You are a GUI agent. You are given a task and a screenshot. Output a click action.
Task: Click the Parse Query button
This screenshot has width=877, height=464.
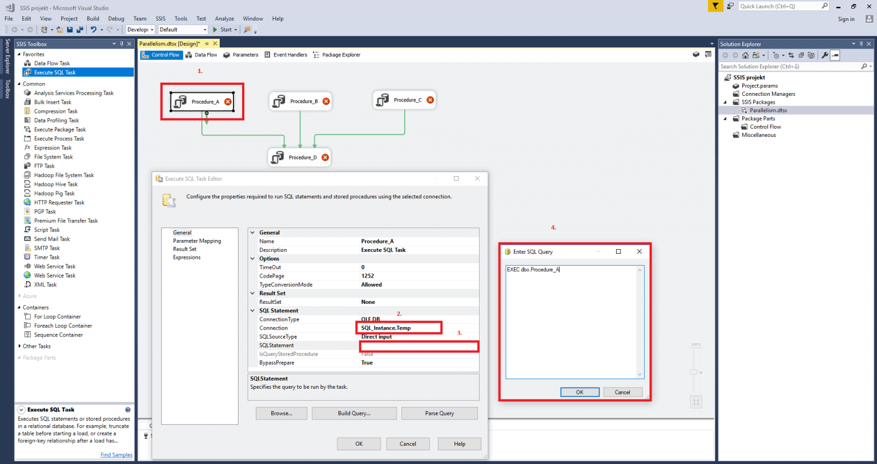point(440,413)
